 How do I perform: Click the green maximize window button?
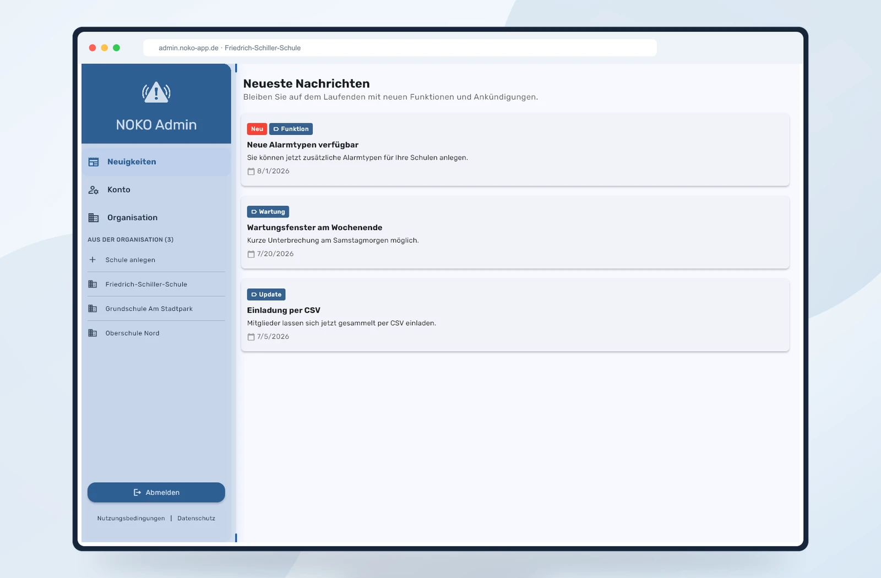116,48
